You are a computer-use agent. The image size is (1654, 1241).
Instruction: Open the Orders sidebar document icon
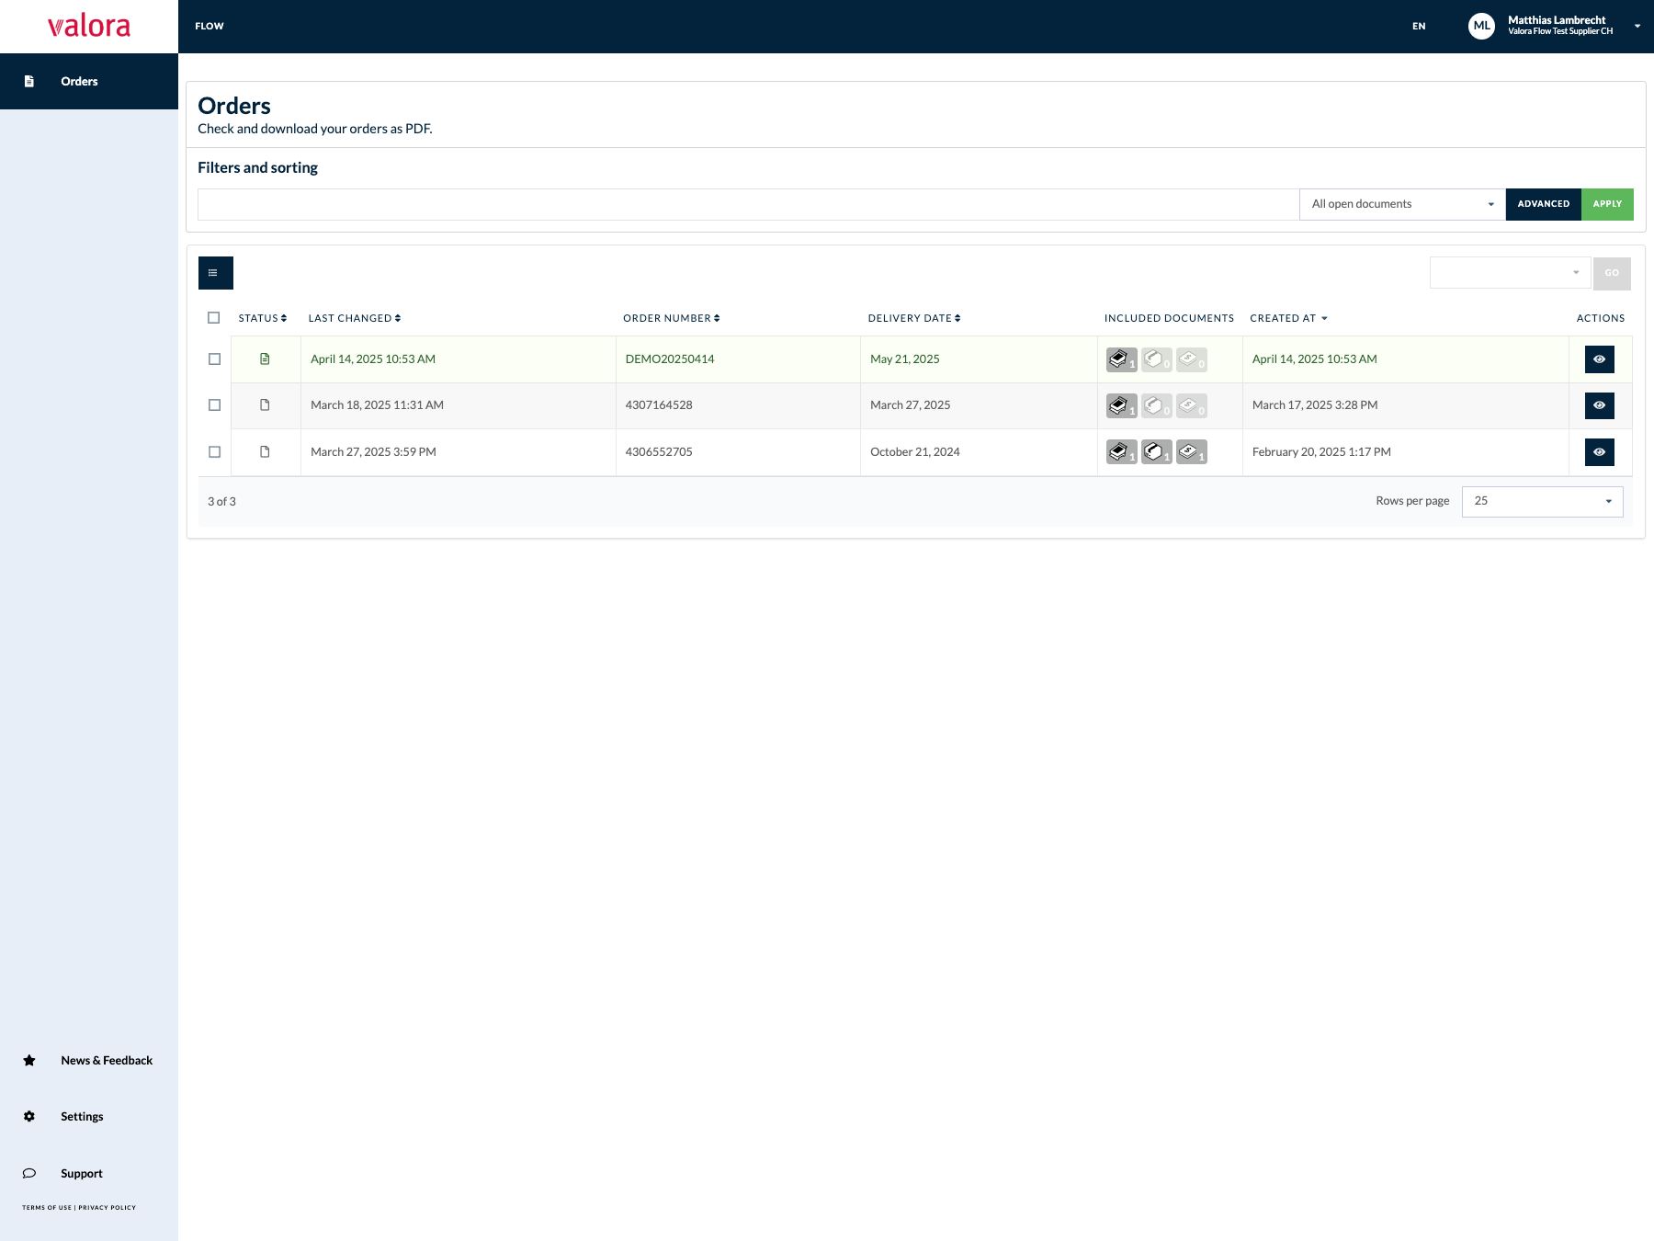[29, 81]
